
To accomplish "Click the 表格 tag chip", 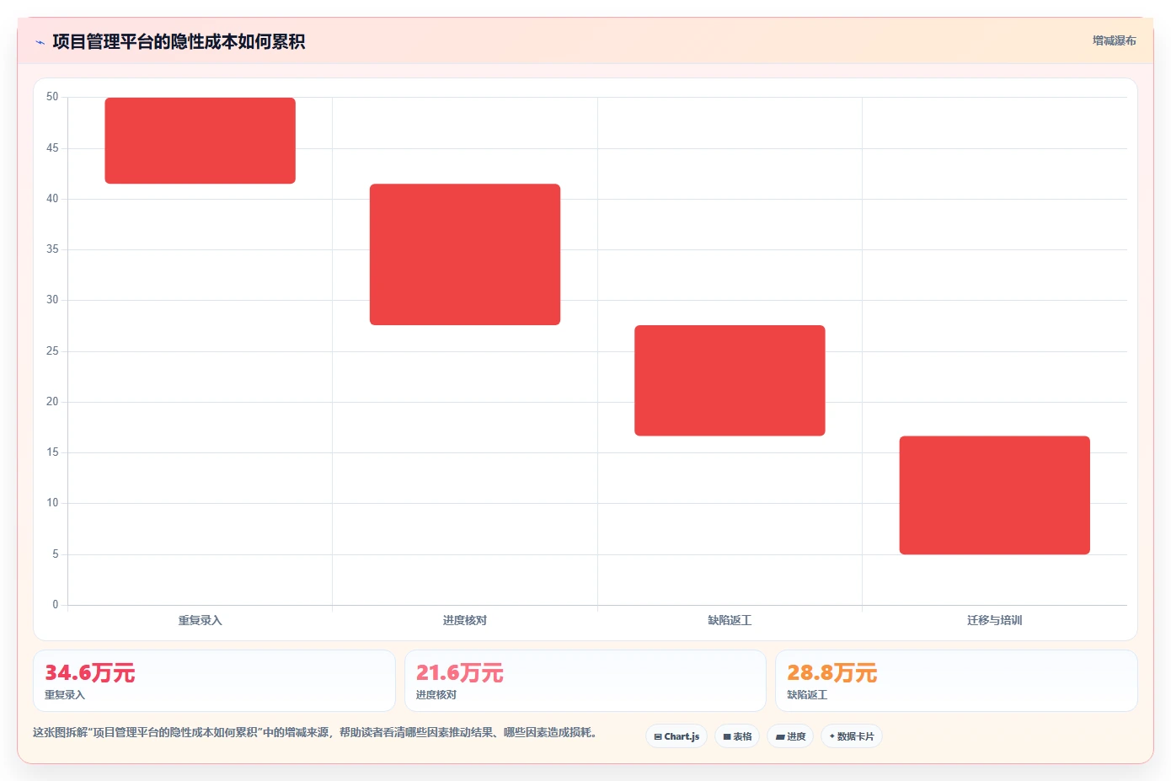I will 737,736.
